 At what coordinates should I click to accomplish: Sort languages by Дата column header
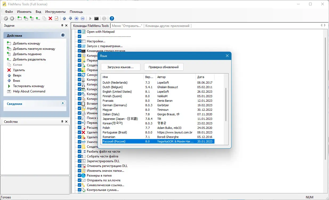[x=205, y=77]
